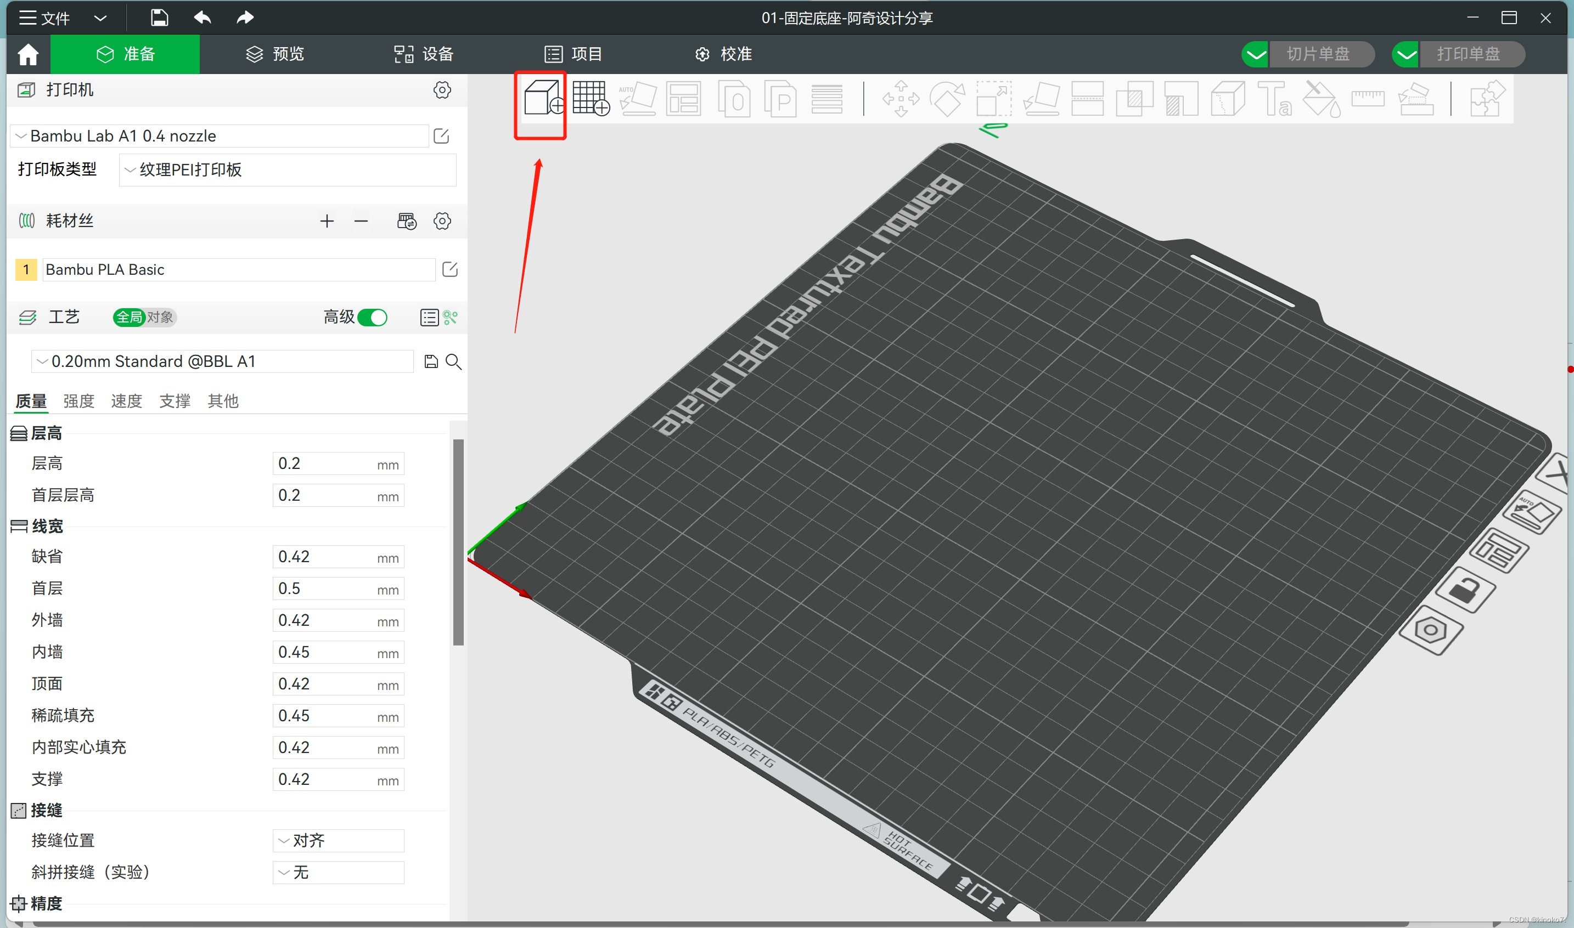The width and height of the screenshot is (1574, 928).
Task: Remove filament with minus icon
Action: [x=361, y=220]
